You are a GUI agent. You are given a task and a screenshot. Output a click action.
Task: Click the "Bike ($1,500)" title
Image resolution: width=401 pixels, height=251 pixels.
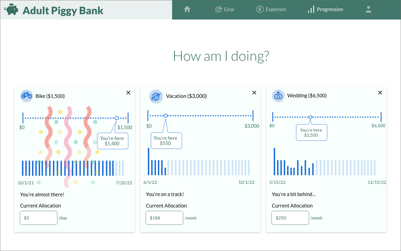coord(50,96)
